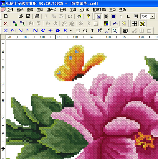Click the sewing machine icon
The image size is (158, 159).
(x=125, y=31)
